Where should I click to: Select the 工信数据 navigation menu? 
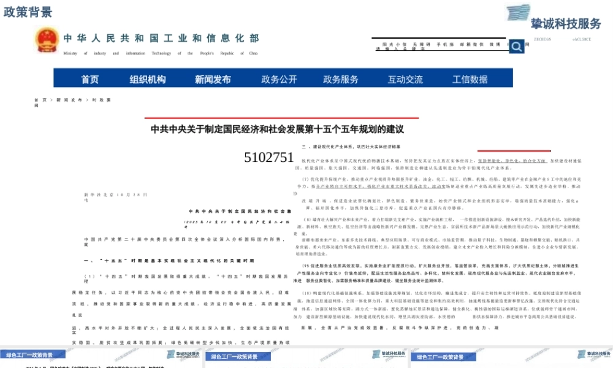(x=470, y=79)
